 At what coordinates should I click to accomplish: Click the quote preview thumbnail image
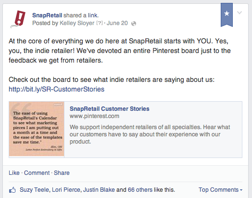37,129
